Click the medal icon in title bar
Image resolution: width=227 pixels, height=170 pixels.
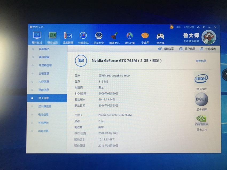(171, 27)
